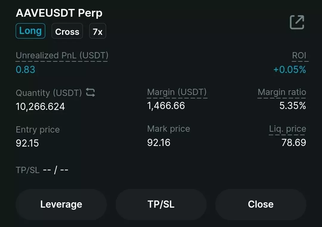Tap the Cross margin mode tag
This screenshot has width=322, height=227.
tap(67, 31)
